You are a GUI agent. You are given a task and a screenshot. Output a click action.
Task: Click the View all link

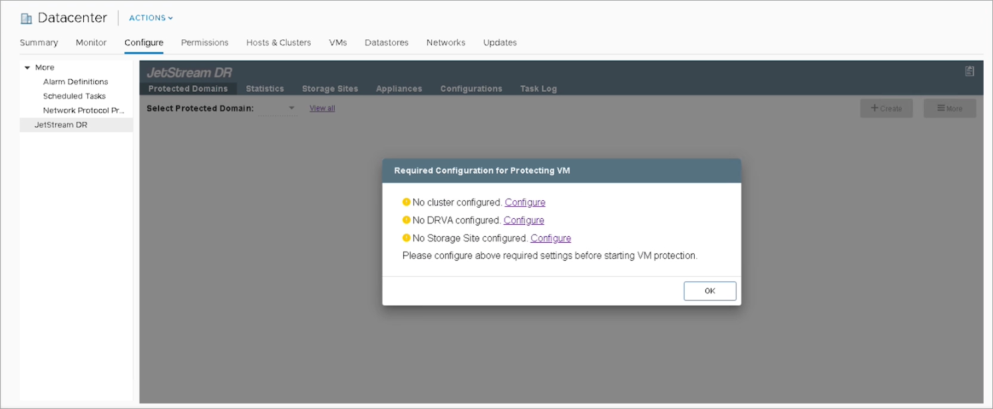pos(322,108)
